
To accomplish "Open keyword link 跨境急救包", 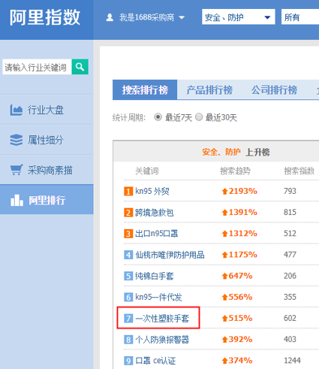I will tap(154, 213).
